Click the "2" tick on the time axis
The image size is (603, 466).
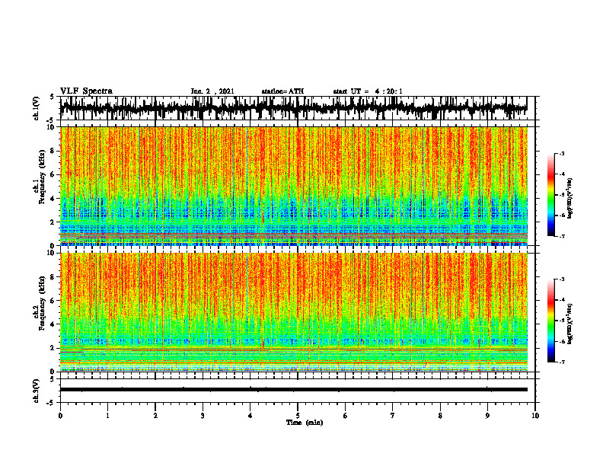(x=155, y=416)
